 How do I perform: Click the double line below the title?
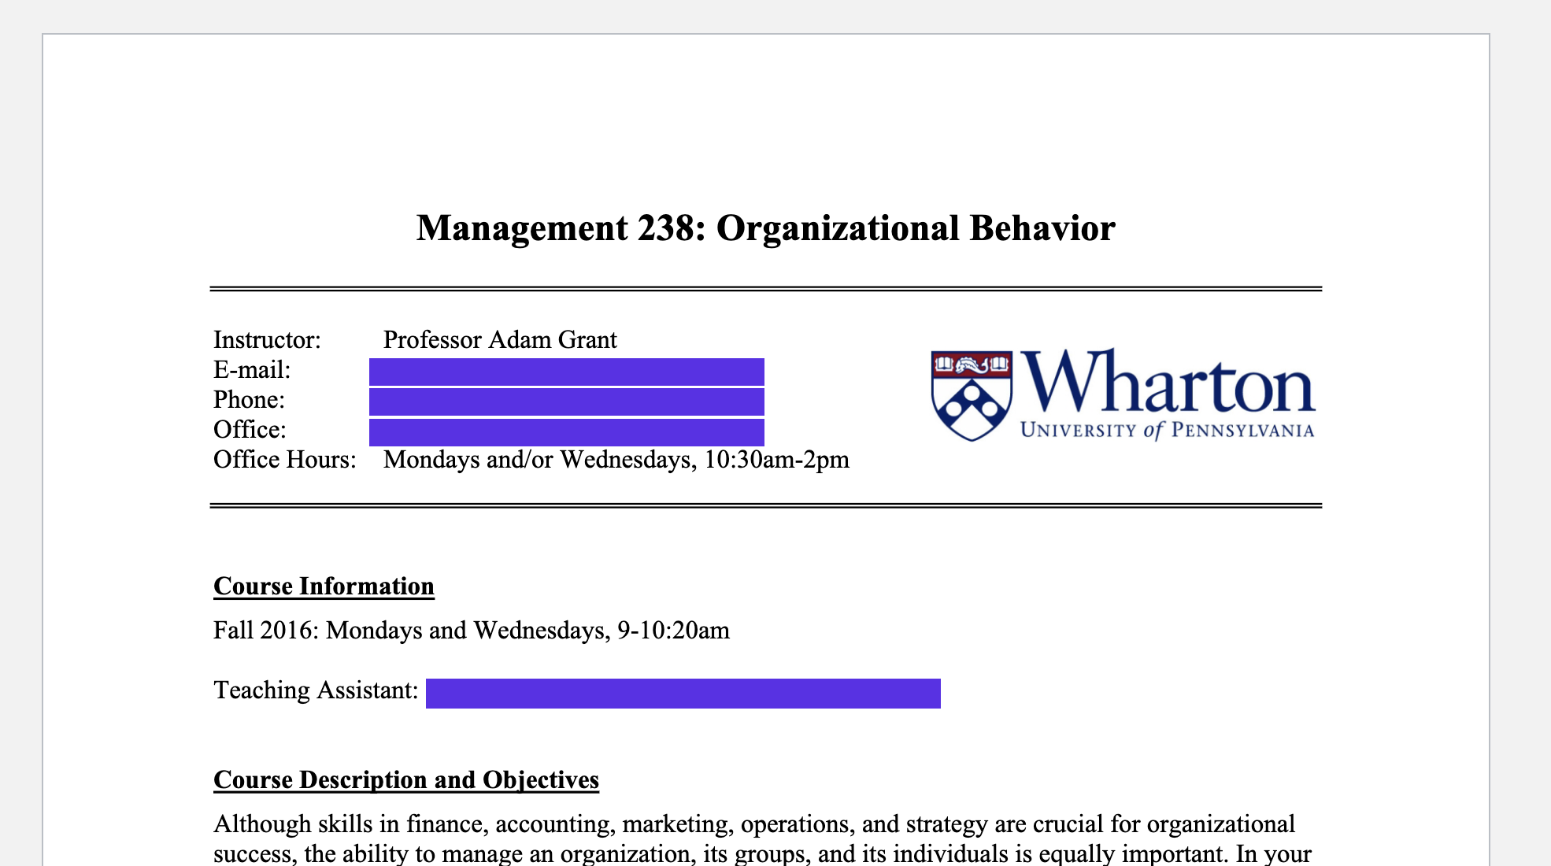(765, 289)
